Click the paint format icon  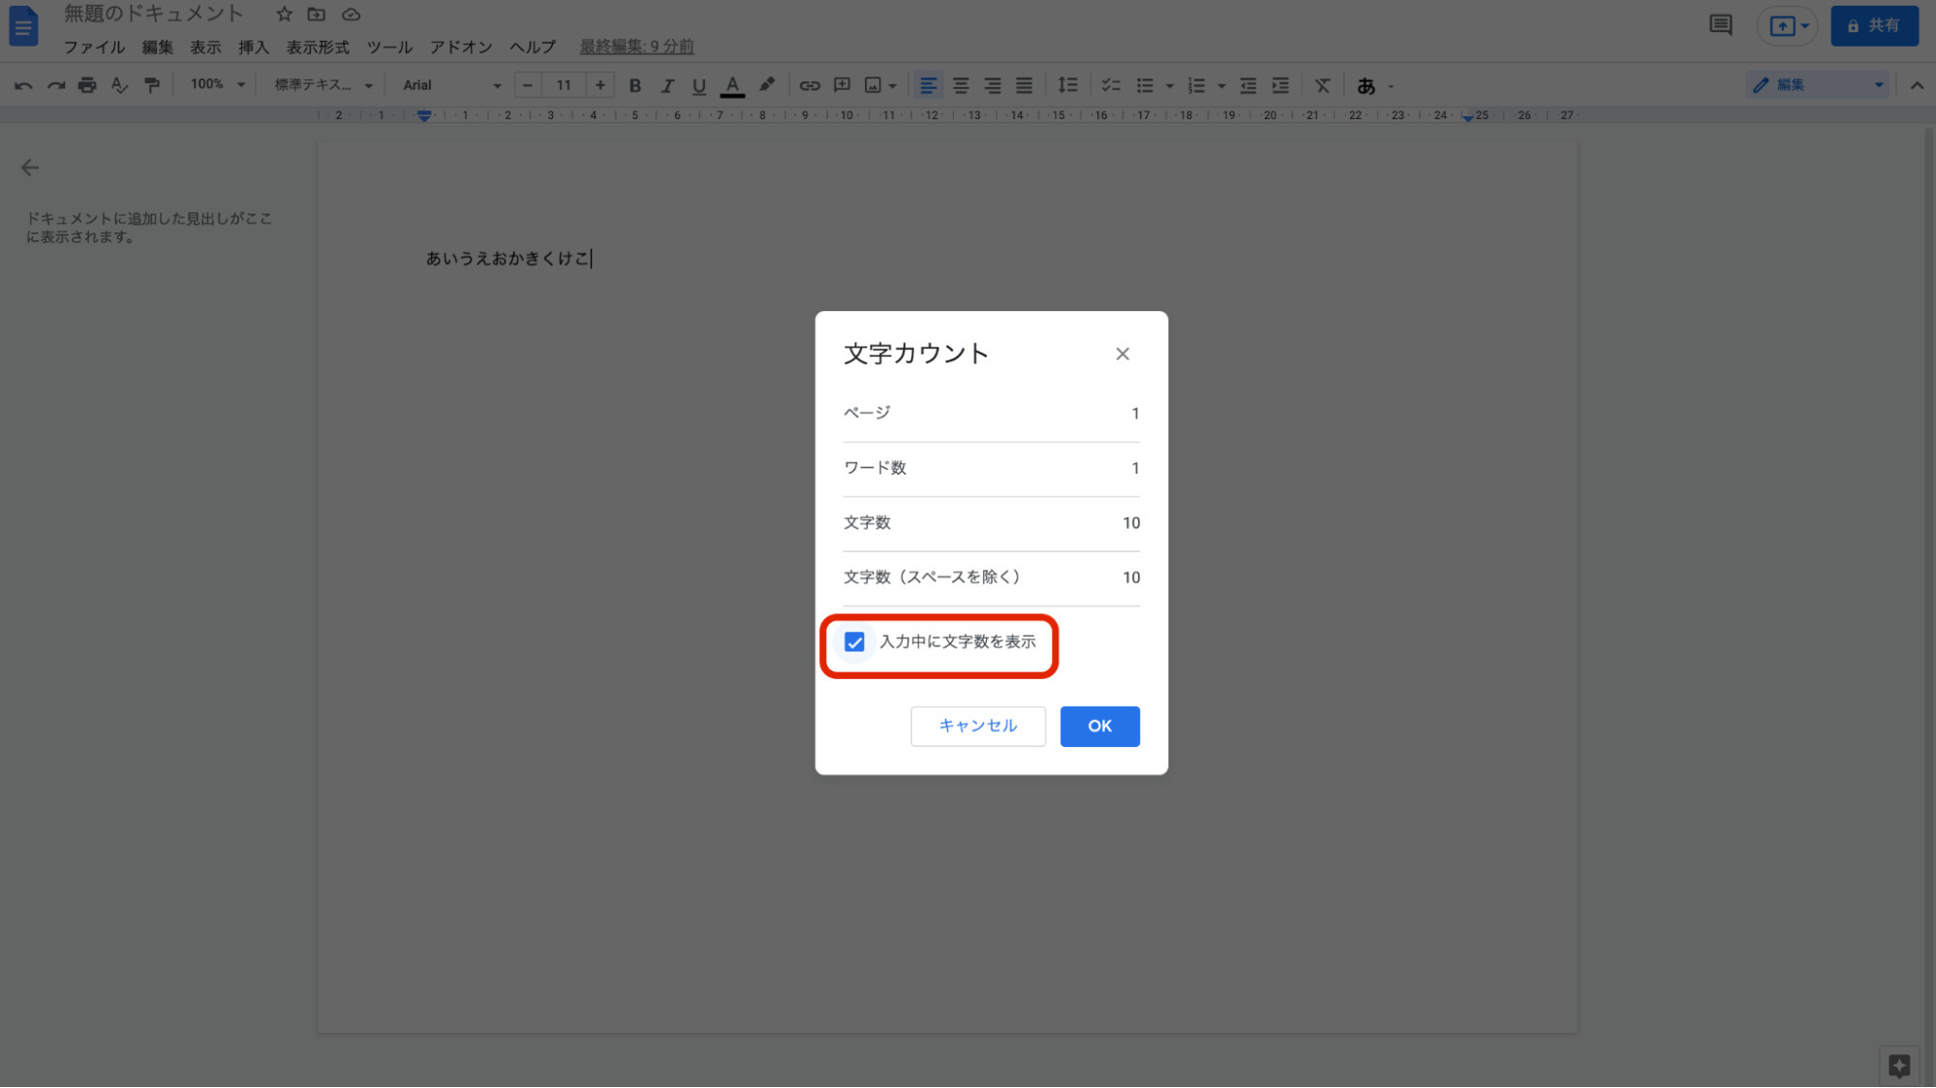[152, 85]
